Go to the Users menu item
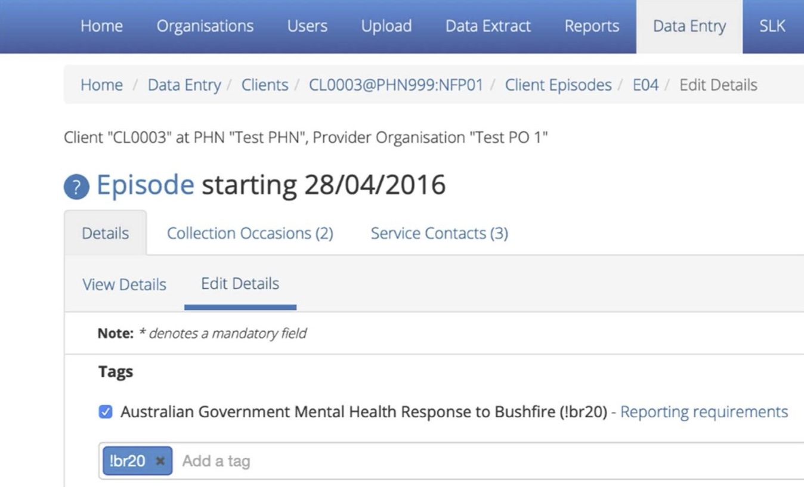The image size is (804, 487). coord(307,26)
